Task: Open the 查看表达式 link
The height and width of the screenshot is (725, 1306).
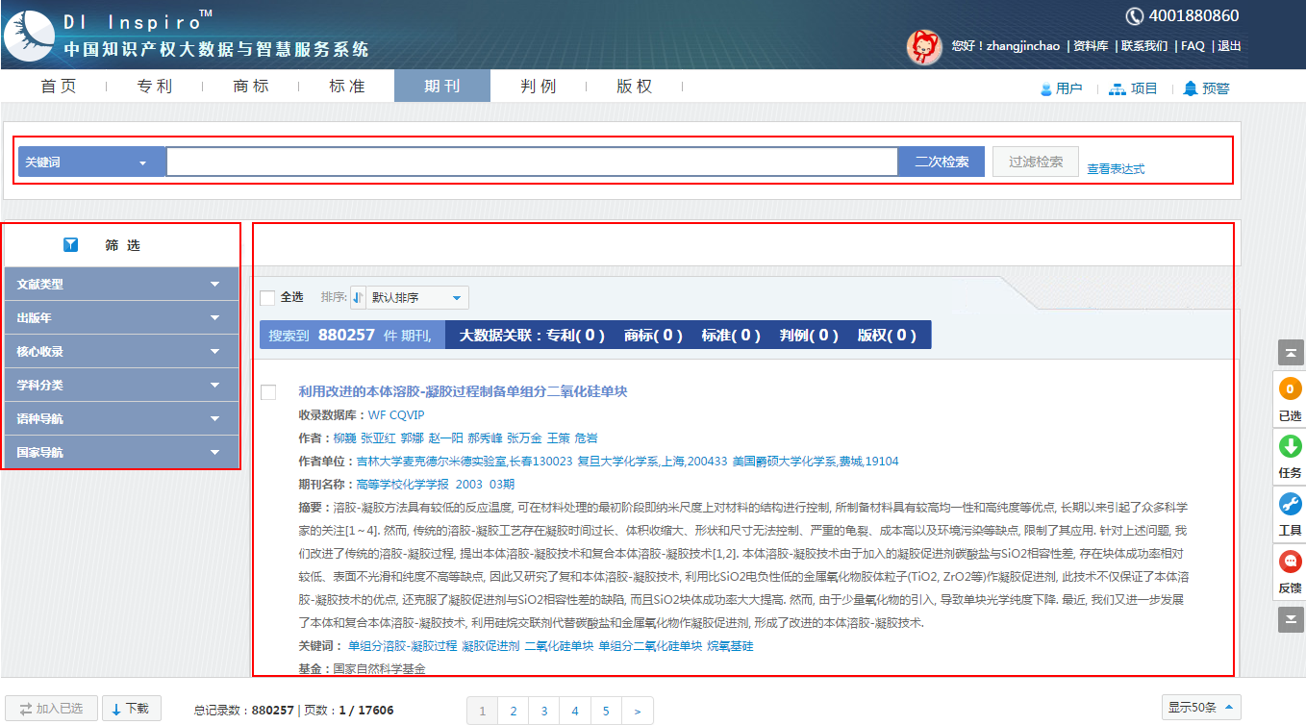Action: [x=1116, y=169]
